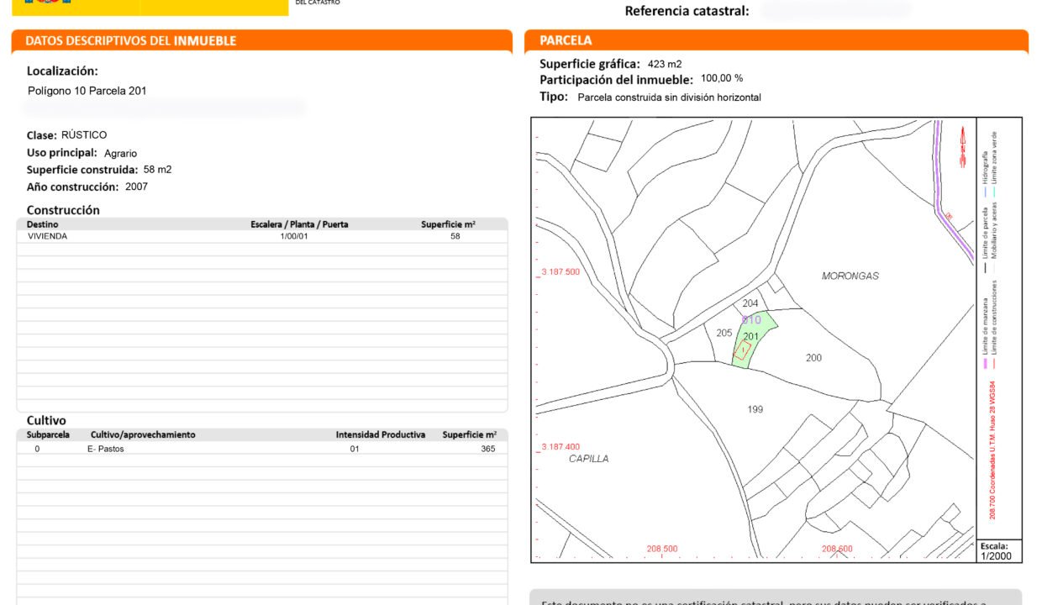Click the '365' surface cell
1042x605 pixels.
click(488, 449)
